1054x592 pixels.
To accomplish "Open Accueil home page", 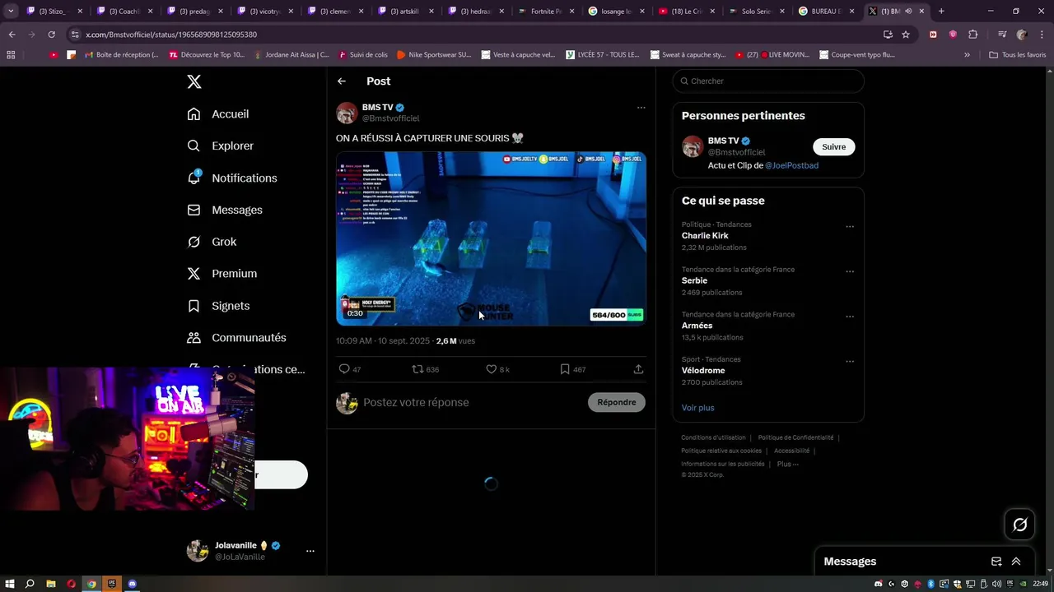I will click(218, 114).
